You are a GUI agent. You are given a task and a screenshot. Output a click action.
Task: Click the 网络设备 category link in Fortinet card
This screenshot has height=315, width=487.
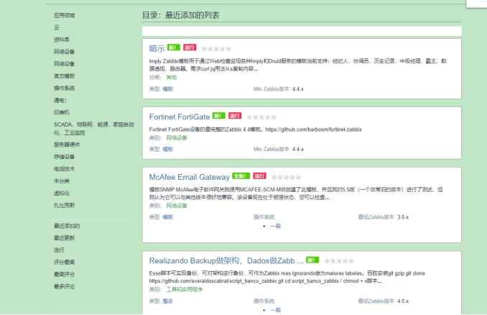coord(177,138)
